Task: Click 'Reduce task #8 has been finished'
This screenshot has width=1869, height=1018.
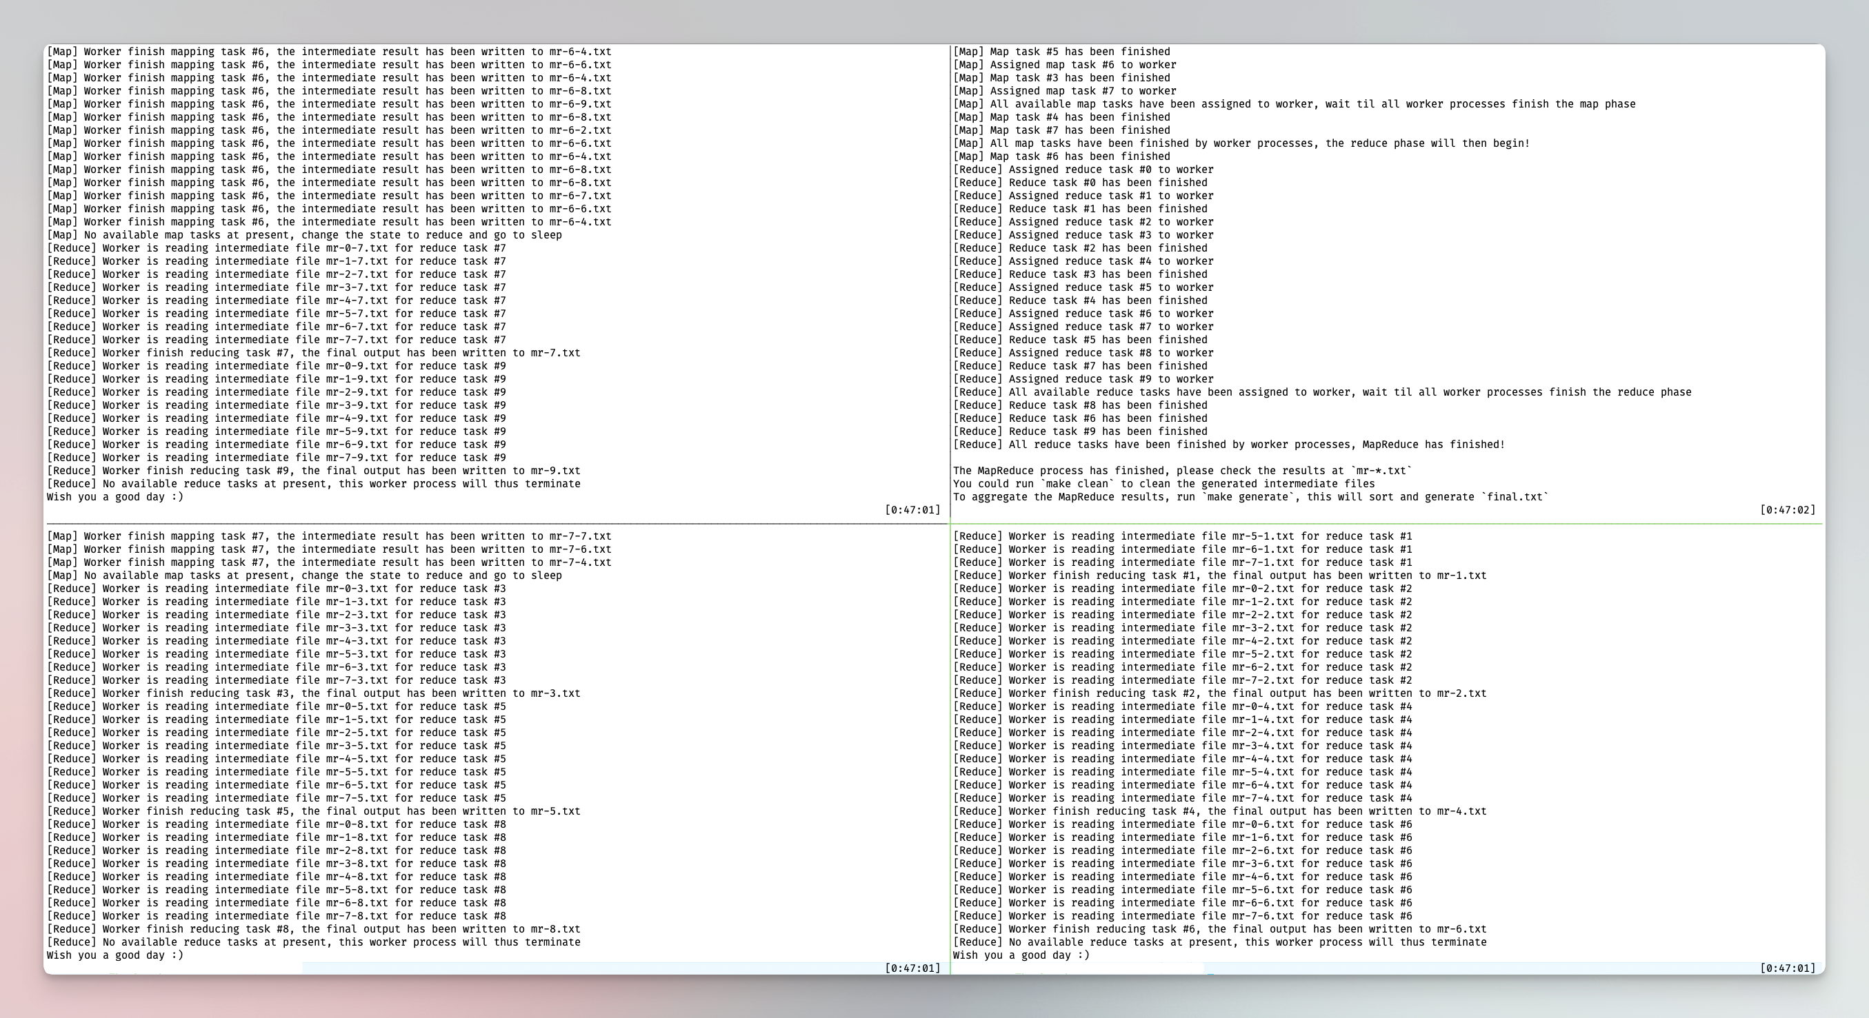Action: click(1080, 405)
